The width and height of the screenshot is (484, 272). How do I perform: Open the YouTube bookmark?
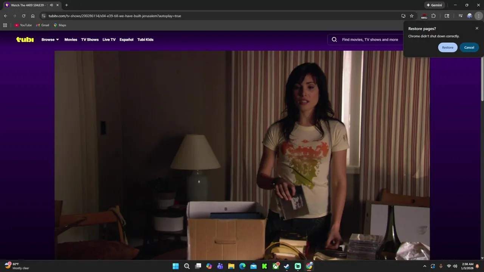point(23,25)
